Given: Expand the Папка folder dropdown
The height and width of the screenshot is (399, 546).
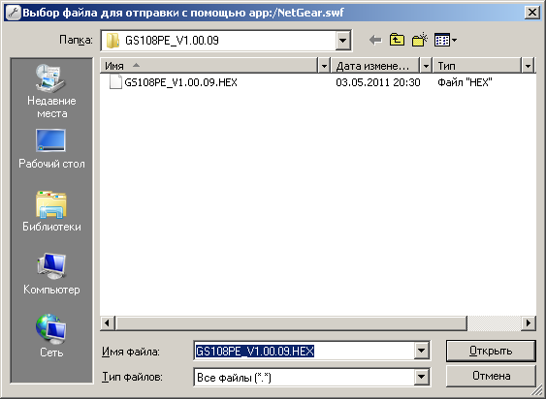Looking at the screenshot, I should tap(342, 41).
